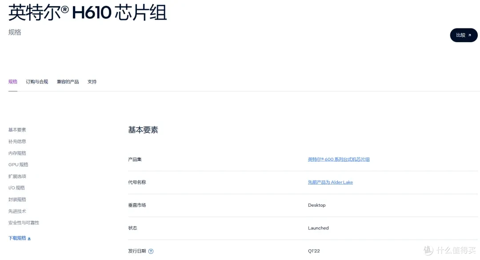Open 扩展选项 sidebar link
The width and height of the screenshot is (480, 260).
tap(17, 176)
